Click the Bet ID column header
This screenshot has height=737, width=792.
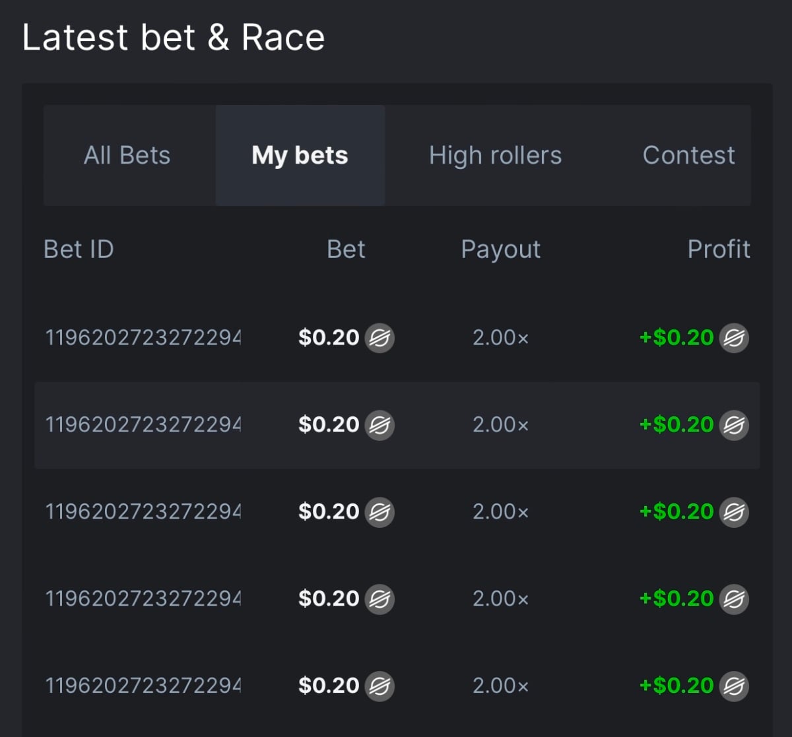pos(79,249)
